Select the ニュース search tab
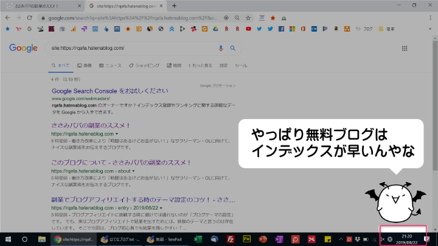The width and height of the screenshot is (438, 246). click(110, 66)
